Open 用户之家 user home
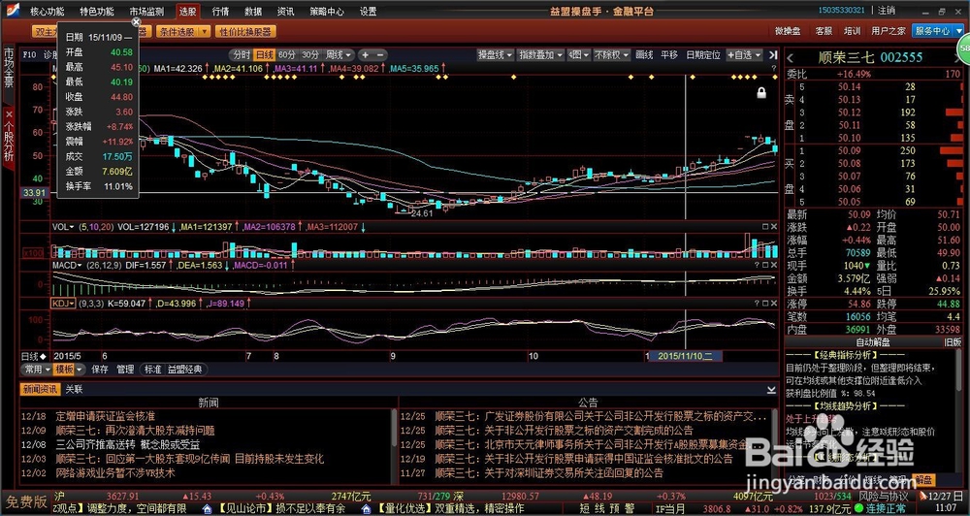The height and width of the screenshot is (516, 970). (x=889, y=31)
